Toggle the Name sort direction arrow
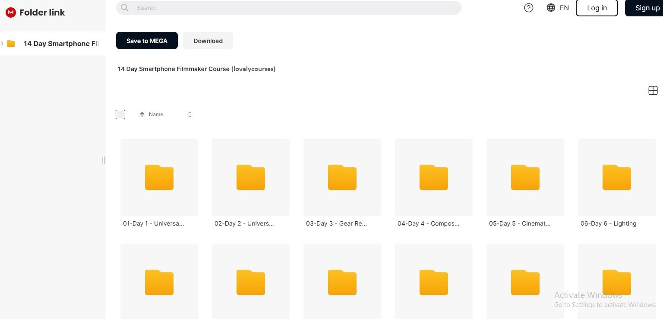The width and height of the screenshot is (663, 319). 142,115
